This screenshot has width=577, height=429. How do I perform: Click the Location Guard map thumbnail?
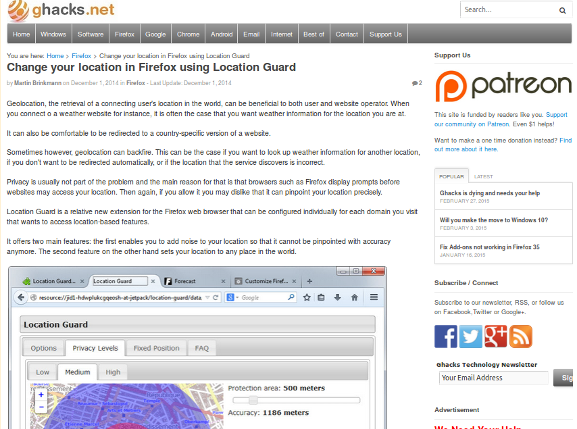[x=126, y=406]
